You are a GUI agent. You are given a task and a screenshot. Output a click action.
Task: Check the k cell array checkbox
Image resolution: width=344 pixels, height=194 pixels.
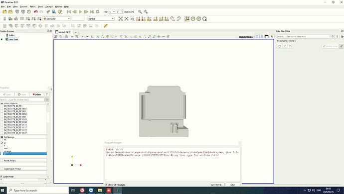pos(2,146)
